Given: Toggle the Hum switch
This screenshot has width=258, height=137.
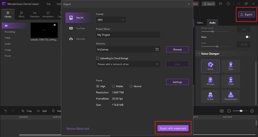Looking at the screenshot, I should point(248,37).
